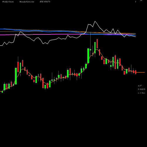Screen dimensions: 147x147
Task: Click the tallest green candlestick near the peak
Action: tap(88, 56)
